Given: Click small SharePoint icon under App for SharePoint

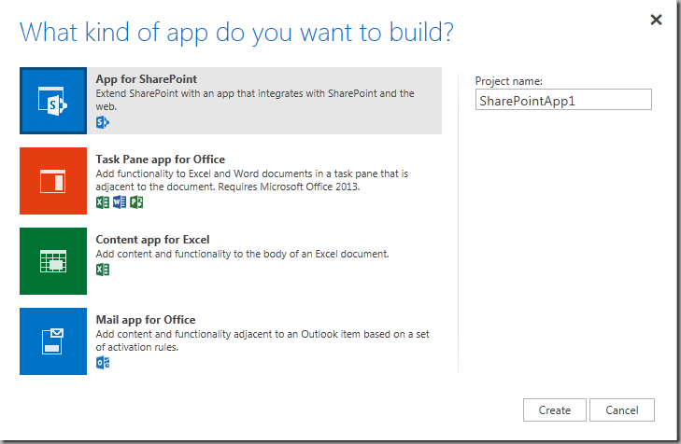Looking at the screenshot, I should click(103, 122).
